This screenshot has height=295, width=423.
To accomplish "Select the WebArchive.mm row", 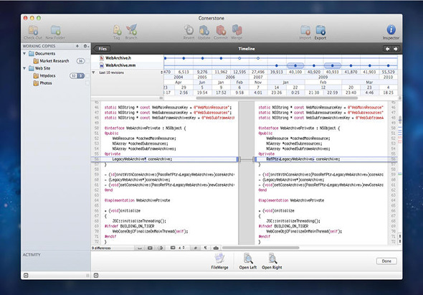I will [x=127, y=65].
